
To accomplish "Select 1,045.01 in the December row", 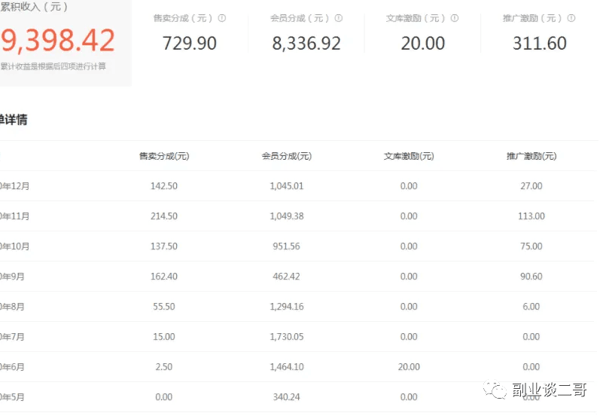I will [287, 186].
